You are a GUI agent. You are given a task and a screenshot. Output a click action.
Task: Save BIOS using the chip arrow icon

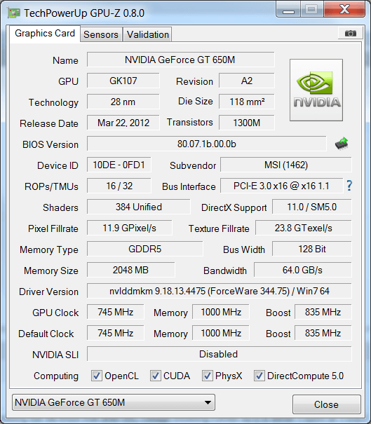[x=342, y=143]
